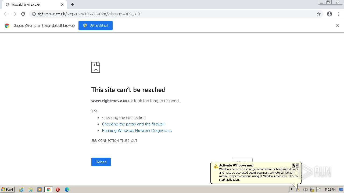Select the ERR_CONNECTION_TIMED_OUT text
The height and width of the screenshot is (193, 344).
114,141
